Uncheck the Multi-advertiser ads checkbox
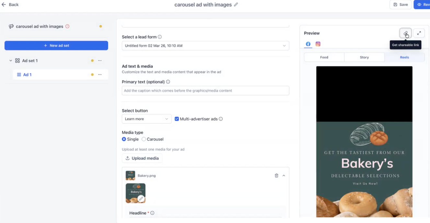Viewport: 430px width, 223px height. (x=177, y=119)
